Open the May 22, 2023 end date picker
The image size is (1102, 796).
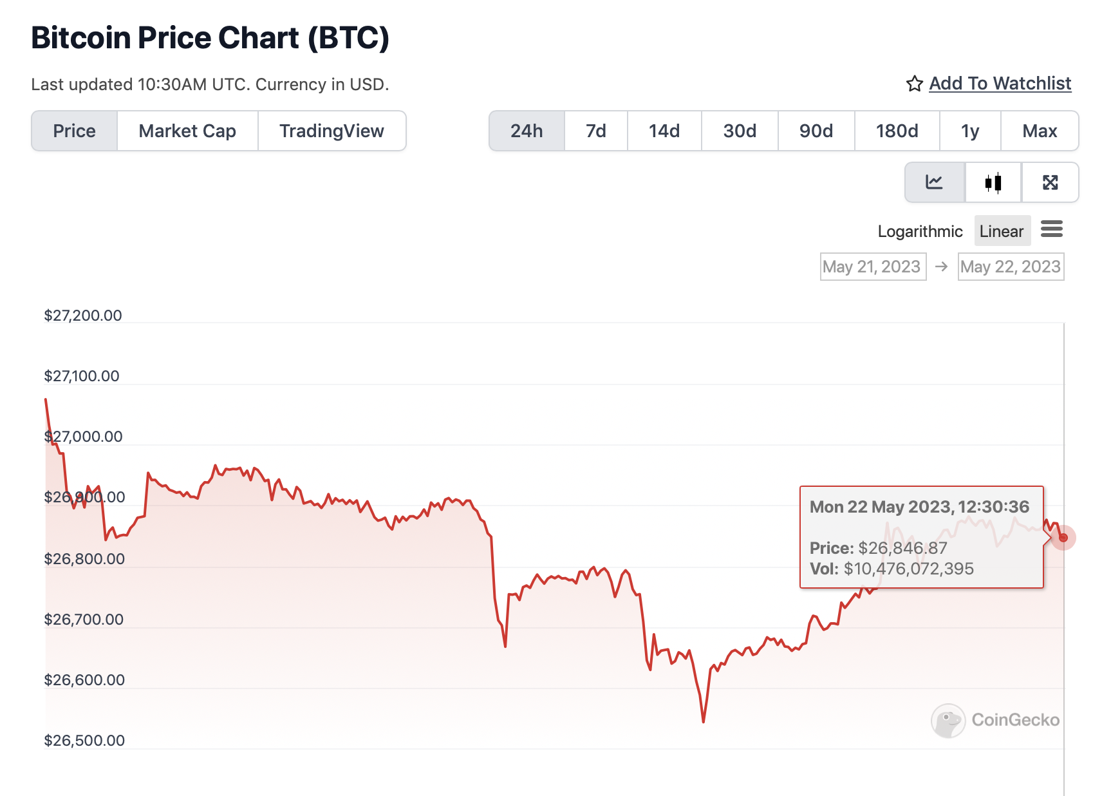pyautogui.click(x=1010, y=267)
